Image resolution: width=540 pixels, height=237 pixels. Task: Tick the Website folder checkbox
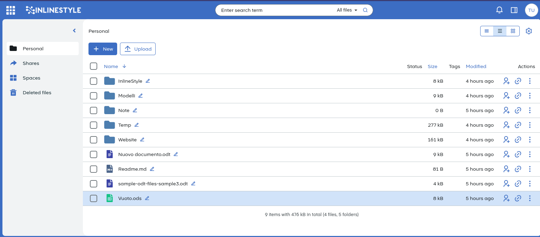[x=93, y=140]
